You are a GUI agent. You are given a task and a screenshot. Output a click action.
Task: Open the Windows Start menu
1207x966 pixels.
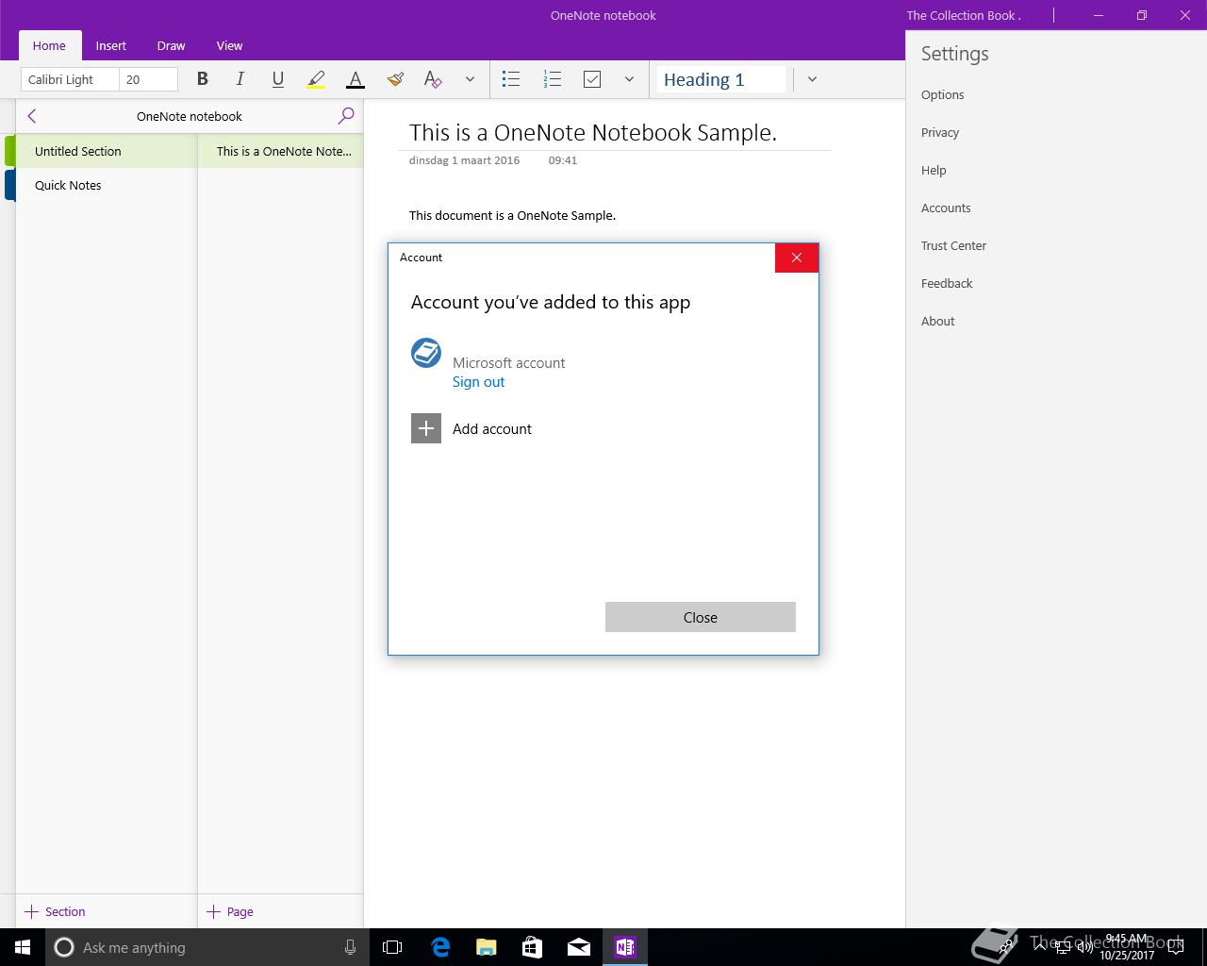23,947
